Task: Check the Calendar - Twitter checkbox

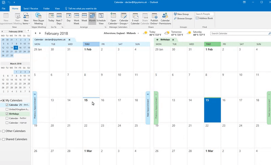Action: (x=7, y=118)
